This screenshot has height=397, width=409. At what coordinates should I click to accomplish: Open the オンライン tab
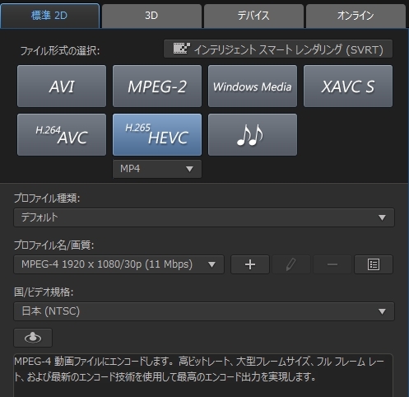[x=356, y=16]
